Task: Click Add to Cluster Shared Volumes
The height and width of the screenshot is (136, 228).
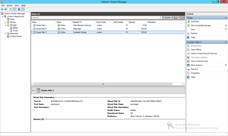Action: [x=204, y=53]
